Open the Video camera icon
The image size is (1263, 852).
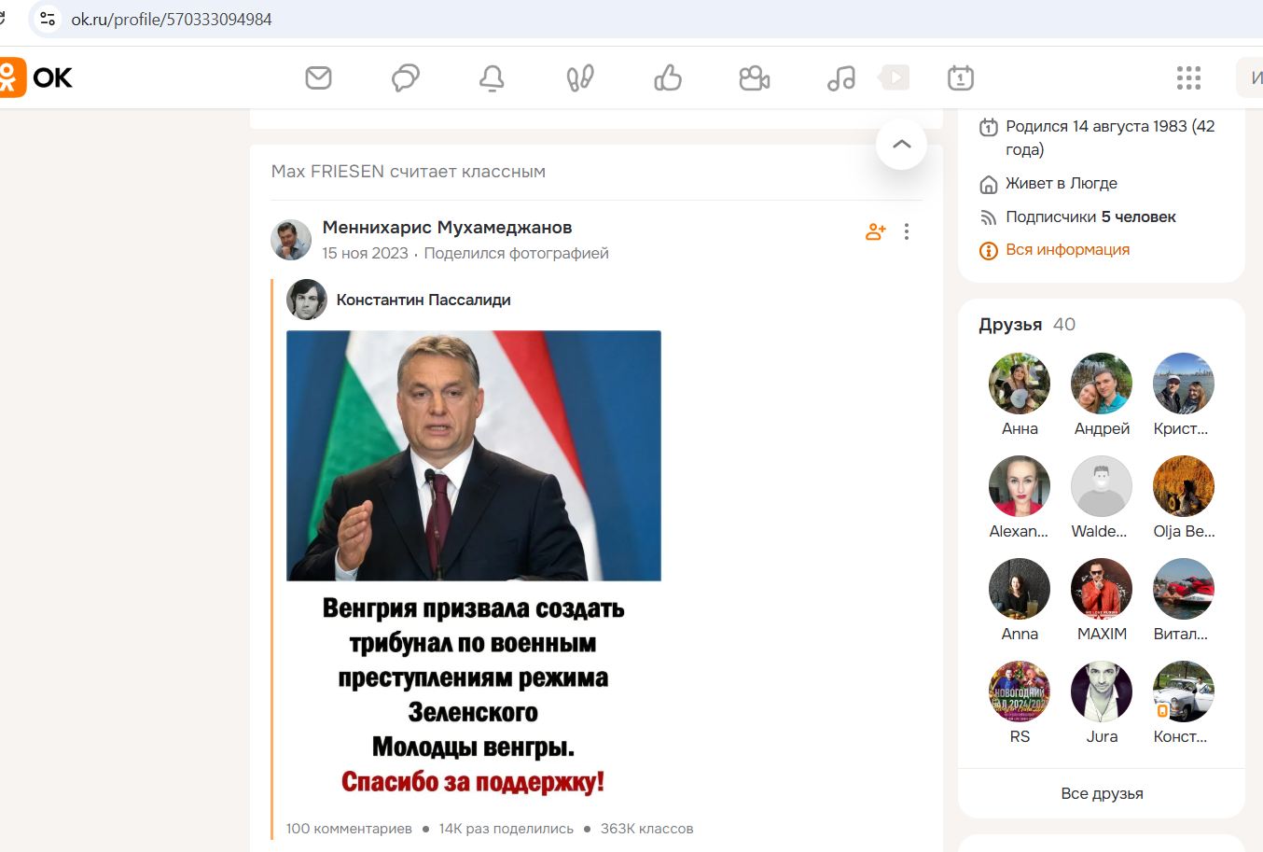(x=754, y=77)
